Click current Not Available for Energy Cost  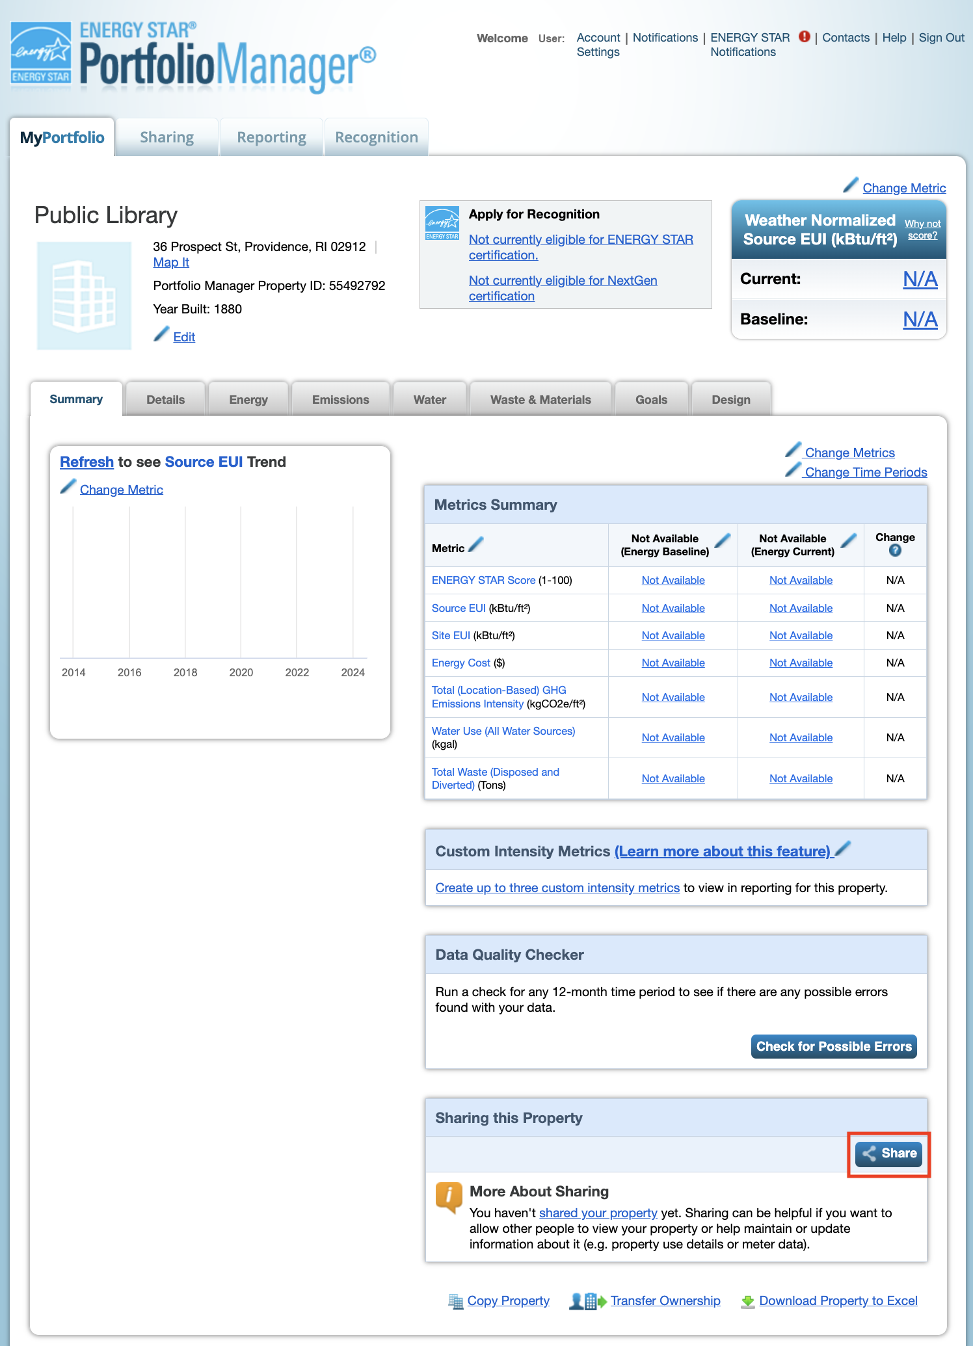[801, 663]
